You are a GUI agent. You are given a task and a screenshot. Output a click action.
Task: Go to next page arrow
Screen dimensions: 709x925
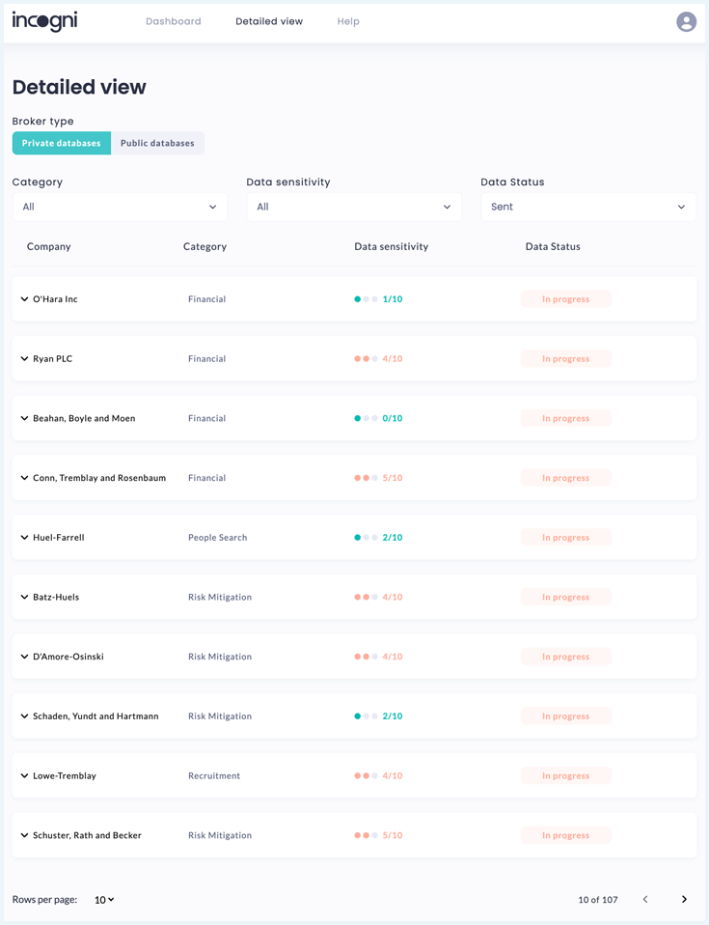pos(684,899)
